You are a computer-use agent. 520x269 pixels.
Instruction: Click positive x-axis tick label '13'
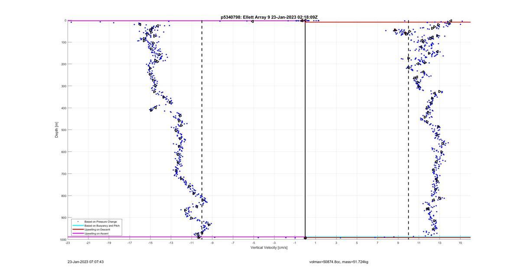(439, 243)
